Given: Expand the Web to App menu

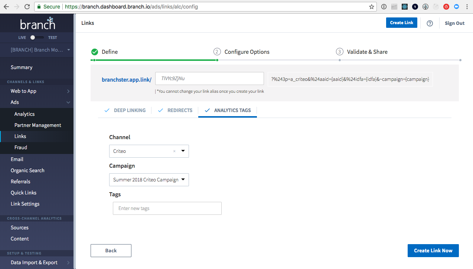Looking at the screenshot, I should [x=37, y=91].
